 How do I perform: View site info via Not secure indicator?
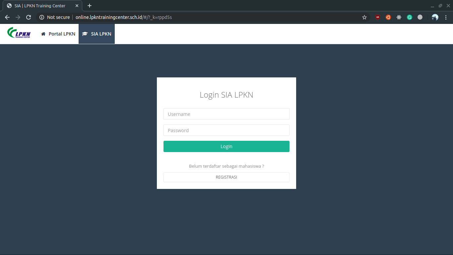click(55, 17)
